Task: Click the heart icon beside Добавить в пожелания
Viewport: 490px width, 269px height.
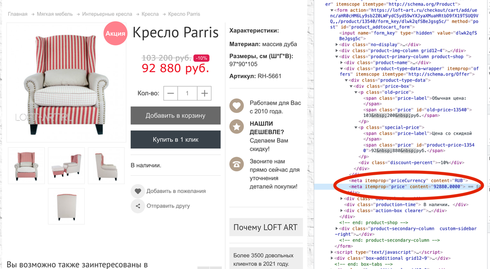Action: [138, 191]
